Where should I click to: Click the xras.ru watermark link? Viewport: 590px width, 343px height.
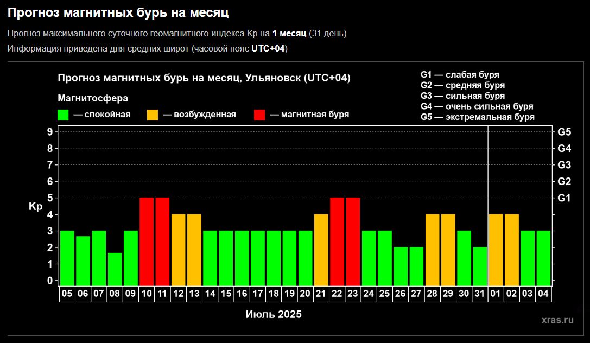coord(557,320)
